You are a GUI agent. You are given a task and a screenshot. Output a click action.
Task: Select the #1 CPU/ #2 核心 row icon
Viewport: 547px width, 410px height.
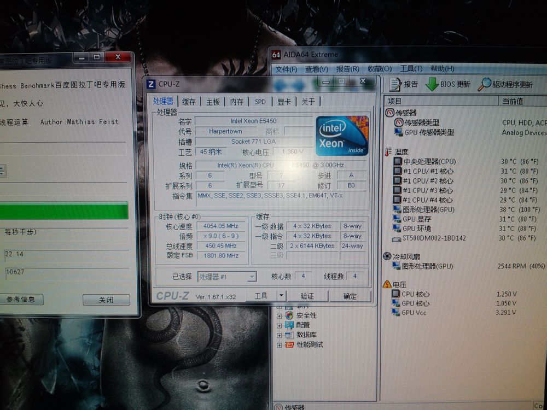397,180
